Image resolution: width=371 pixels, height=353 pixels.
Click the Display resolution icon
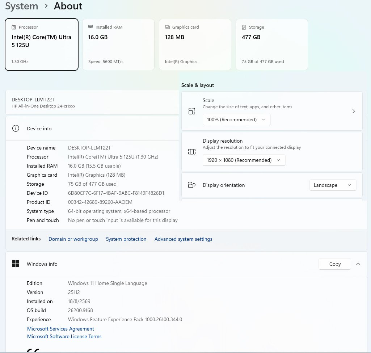191,152
